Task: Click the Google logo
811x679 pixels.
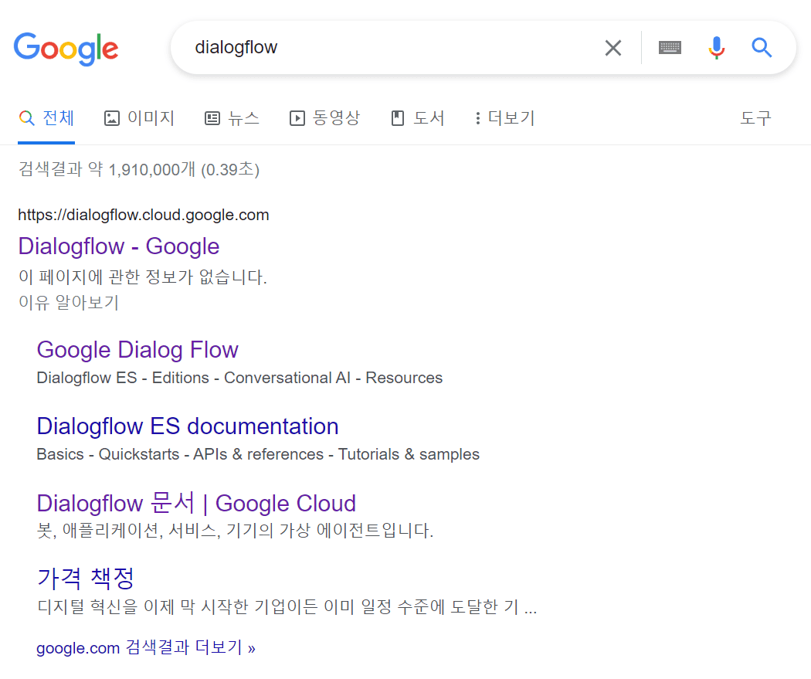Action: click(66, 49)
